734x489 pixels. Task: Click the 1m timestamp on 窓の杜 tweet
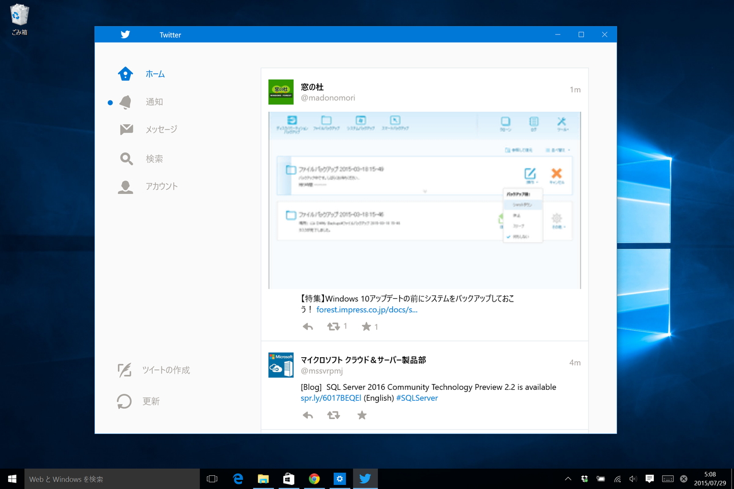575,90
